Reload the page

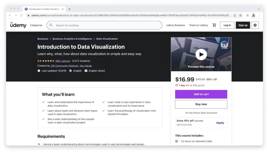[22, 15]
